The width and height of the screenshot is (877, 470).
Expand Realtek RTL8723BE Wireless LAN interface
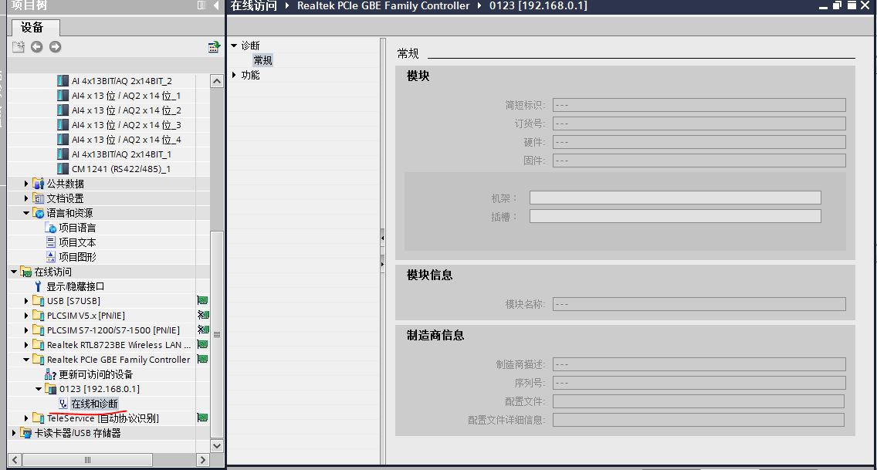coord(25,345)
